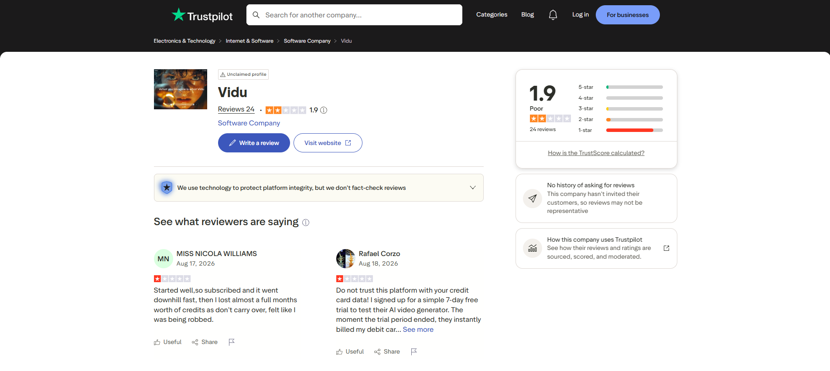Expand the platform integrity notice chevron
This screenshot has height=371, width=830.
[473, 188]
